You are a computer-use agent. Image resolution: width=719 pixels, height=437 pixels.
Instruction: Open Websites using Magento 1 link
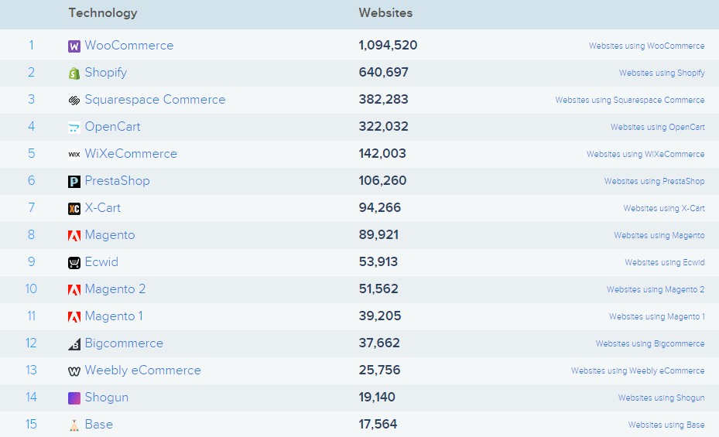click(656, 316)
